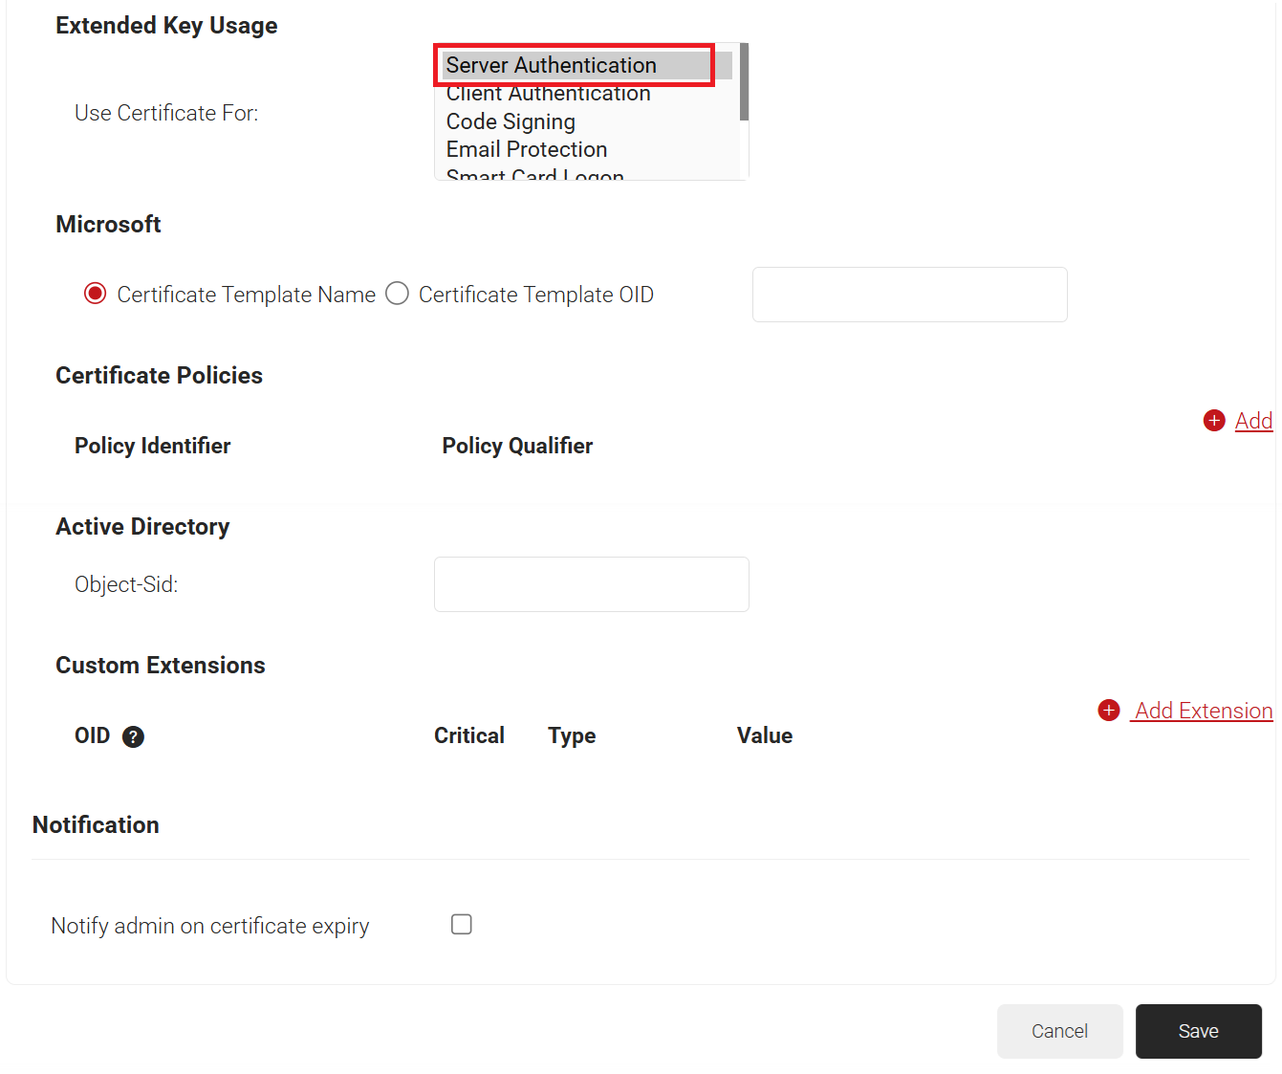Select the Certificate Template Name radio button
Image resolution: width=1282 pixels, height=1074 pixels.
pos(96,294)
